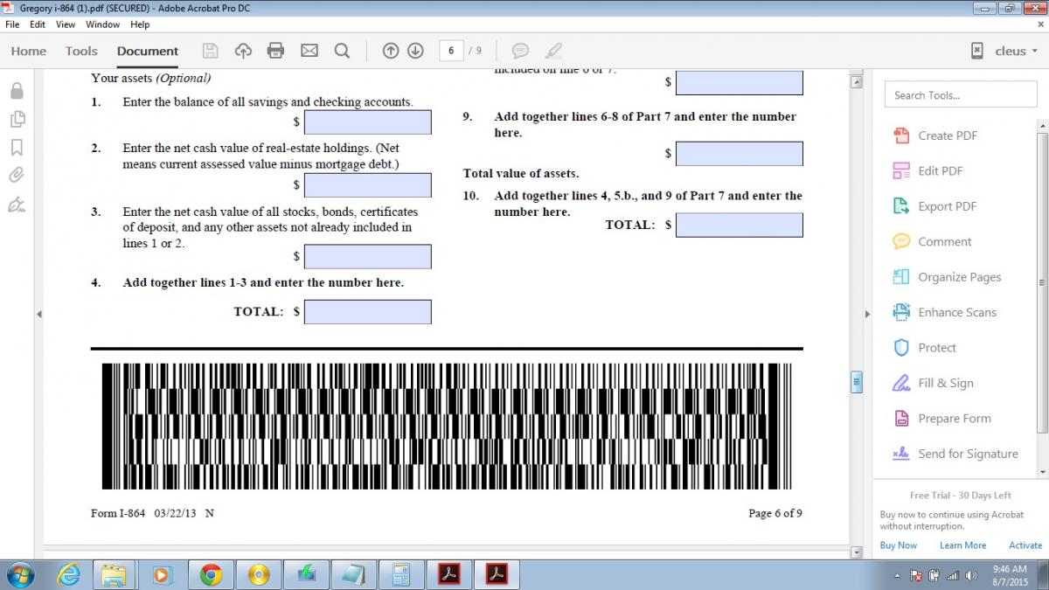The height and width of the screenshot is (590, 1049).
Task: Open Windows Explorer folder from taskbar
Action: pyautogui.click(x=115, y=575)
